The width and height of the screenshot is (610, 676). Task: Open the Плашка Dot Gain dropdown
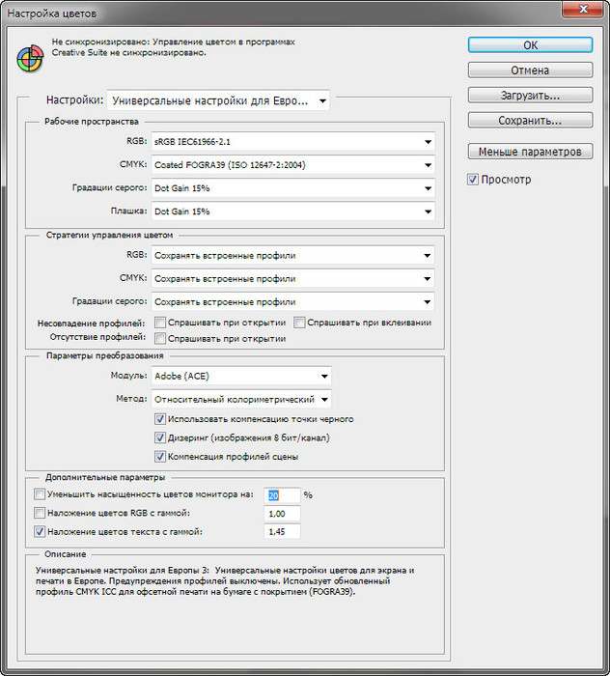293,211
